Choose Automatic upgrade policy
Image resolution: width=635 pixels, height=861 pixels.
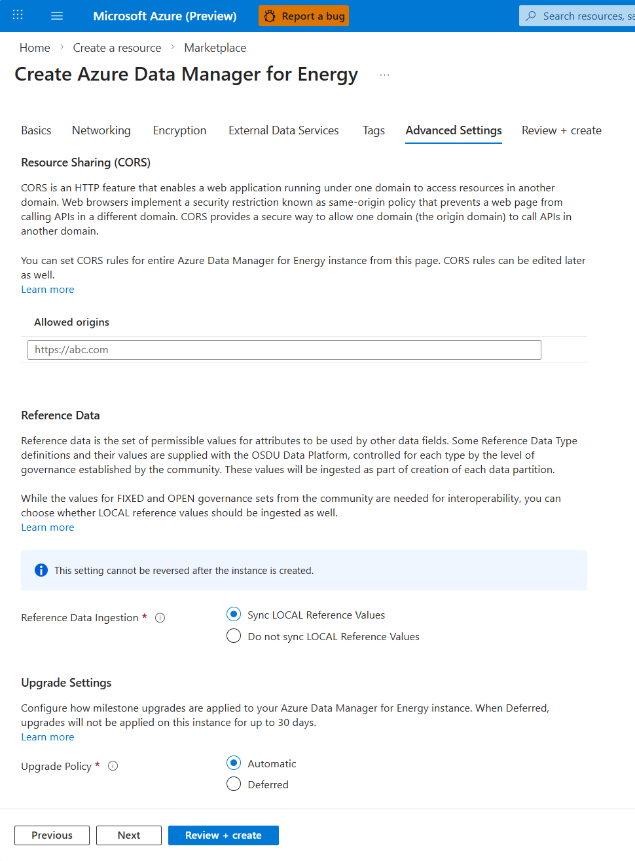coord(234,763)
